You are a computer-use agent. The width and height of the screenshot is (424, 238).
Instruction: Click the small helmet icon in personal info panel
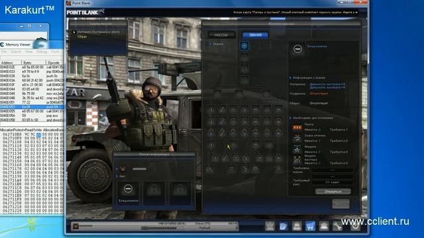pyautogui.click(x=123, y=169)
